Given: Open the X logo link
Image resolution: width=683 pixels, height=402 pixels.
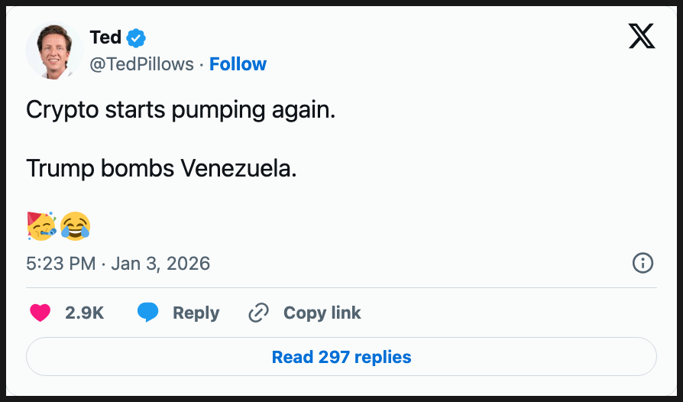Looking at the screenshot, I should tap(641, 36).
